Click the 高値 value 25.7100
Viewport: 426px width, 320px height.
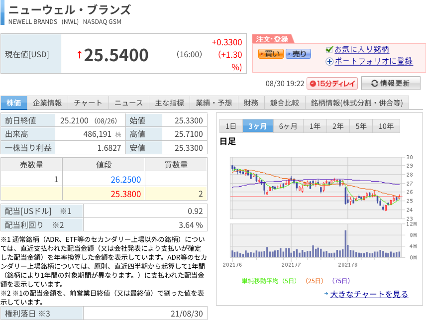(189, 134)
